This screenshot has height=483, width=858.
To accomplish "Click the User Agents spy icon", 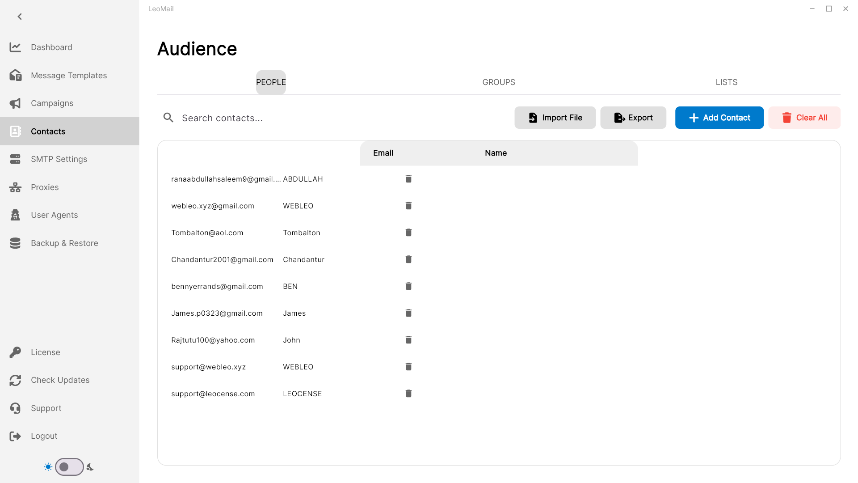I will pos(15,215).
